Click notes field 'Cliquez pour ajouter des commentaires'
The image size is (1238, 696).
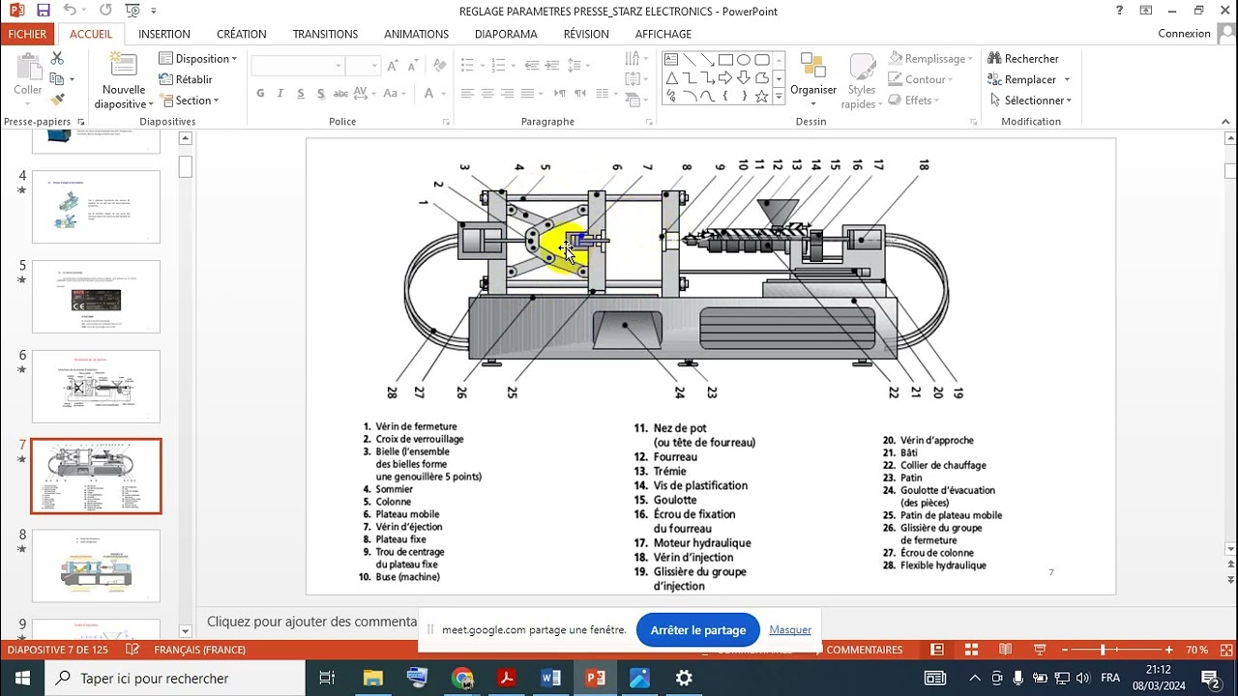coord(311,622)
